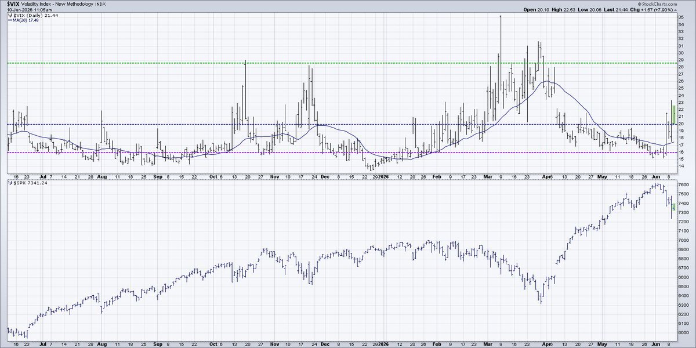Click the bar icon beside the $SPX legend
This screenshot has width=696, height=348.
(10, 183)
